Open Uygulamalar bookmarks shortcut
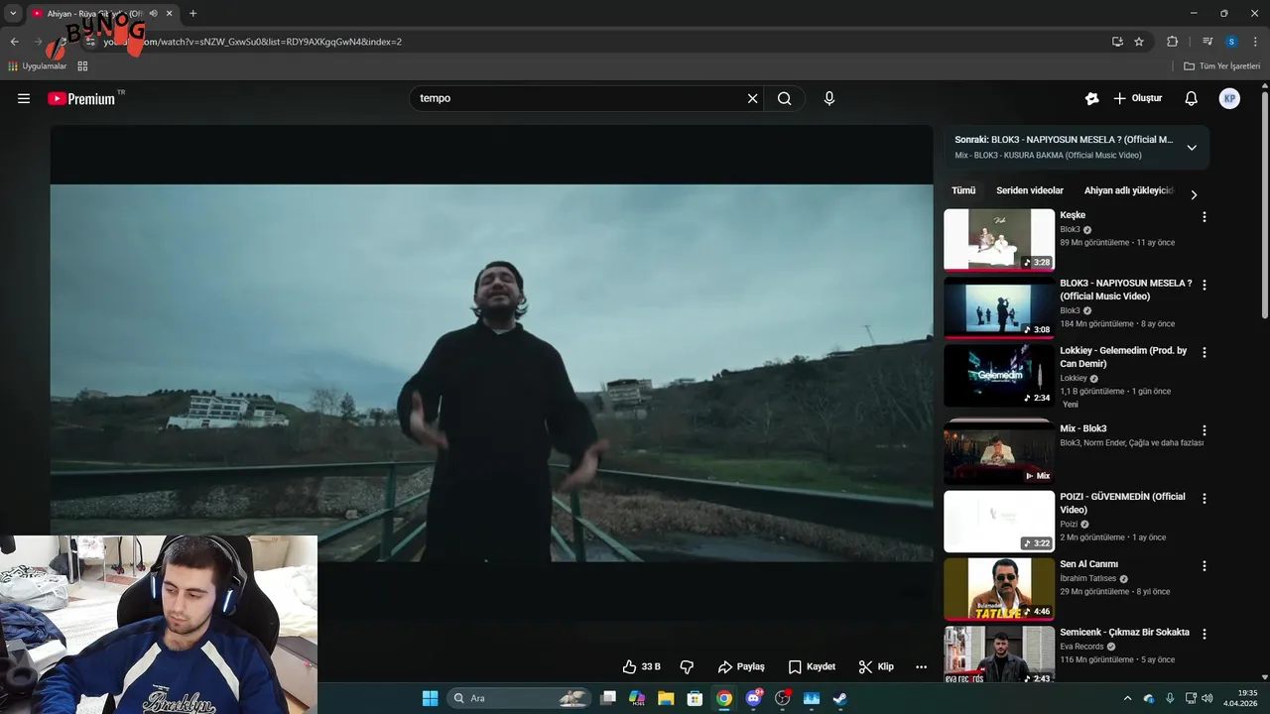The image size is (1270, 714). (x=37, y=66)
